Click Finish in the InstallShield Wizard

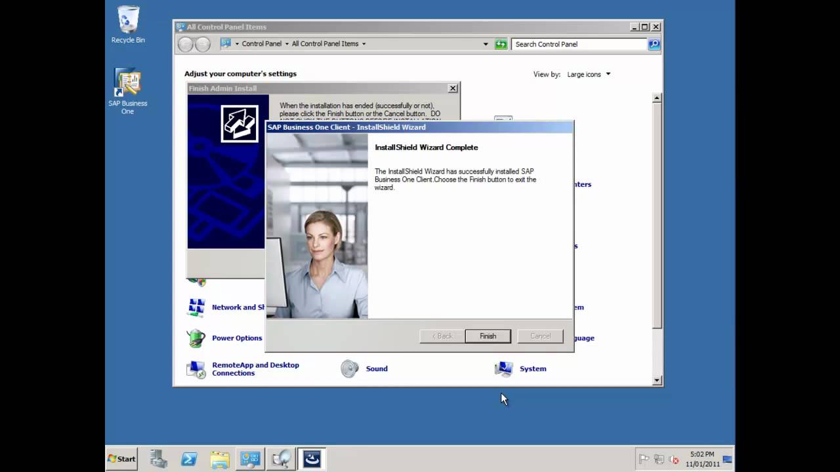coord(488,336)
